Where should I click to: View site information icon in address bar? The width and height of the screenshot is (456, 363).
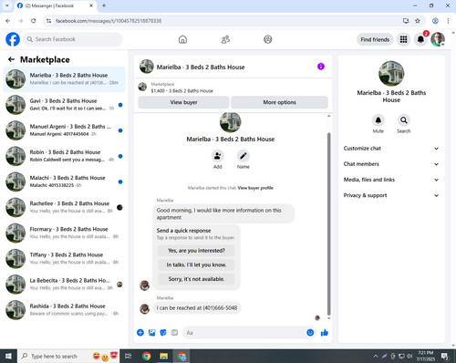[48, 21]
